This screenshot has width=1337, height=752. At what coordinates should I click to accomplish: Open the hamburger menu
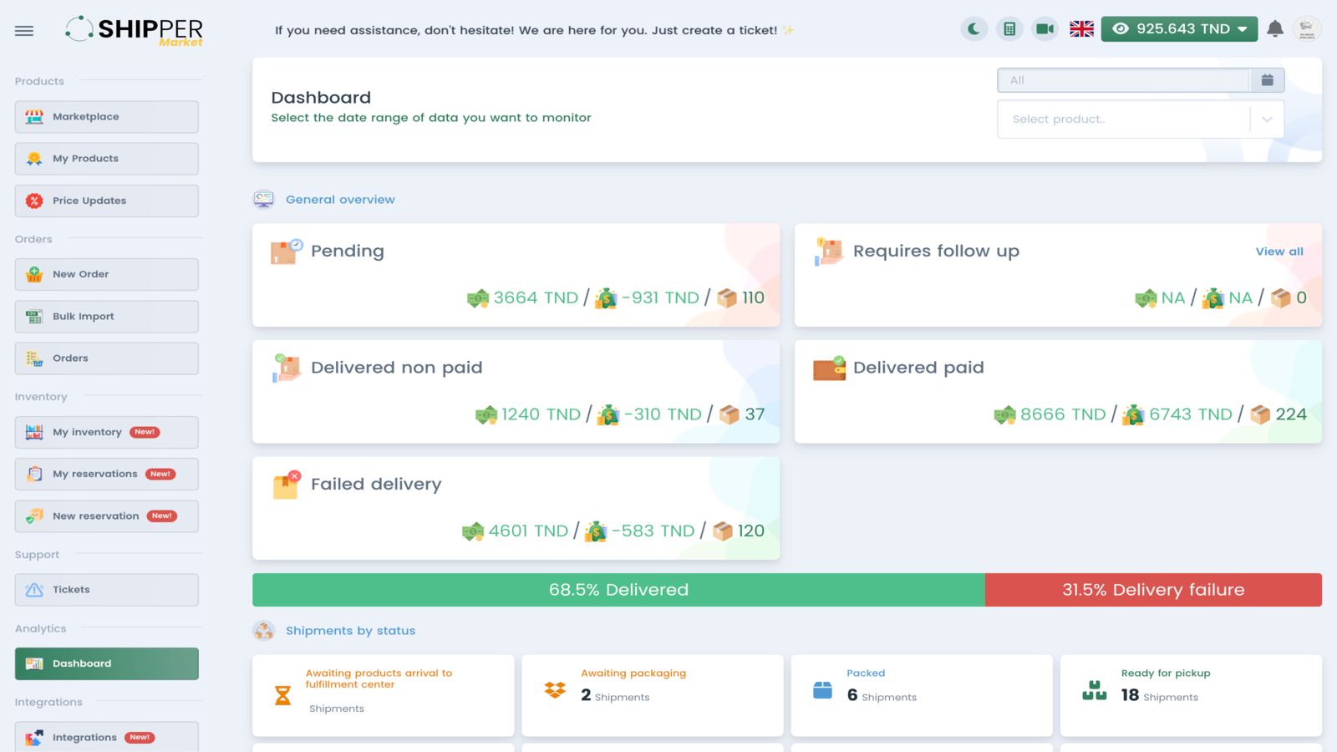point(24,31)
